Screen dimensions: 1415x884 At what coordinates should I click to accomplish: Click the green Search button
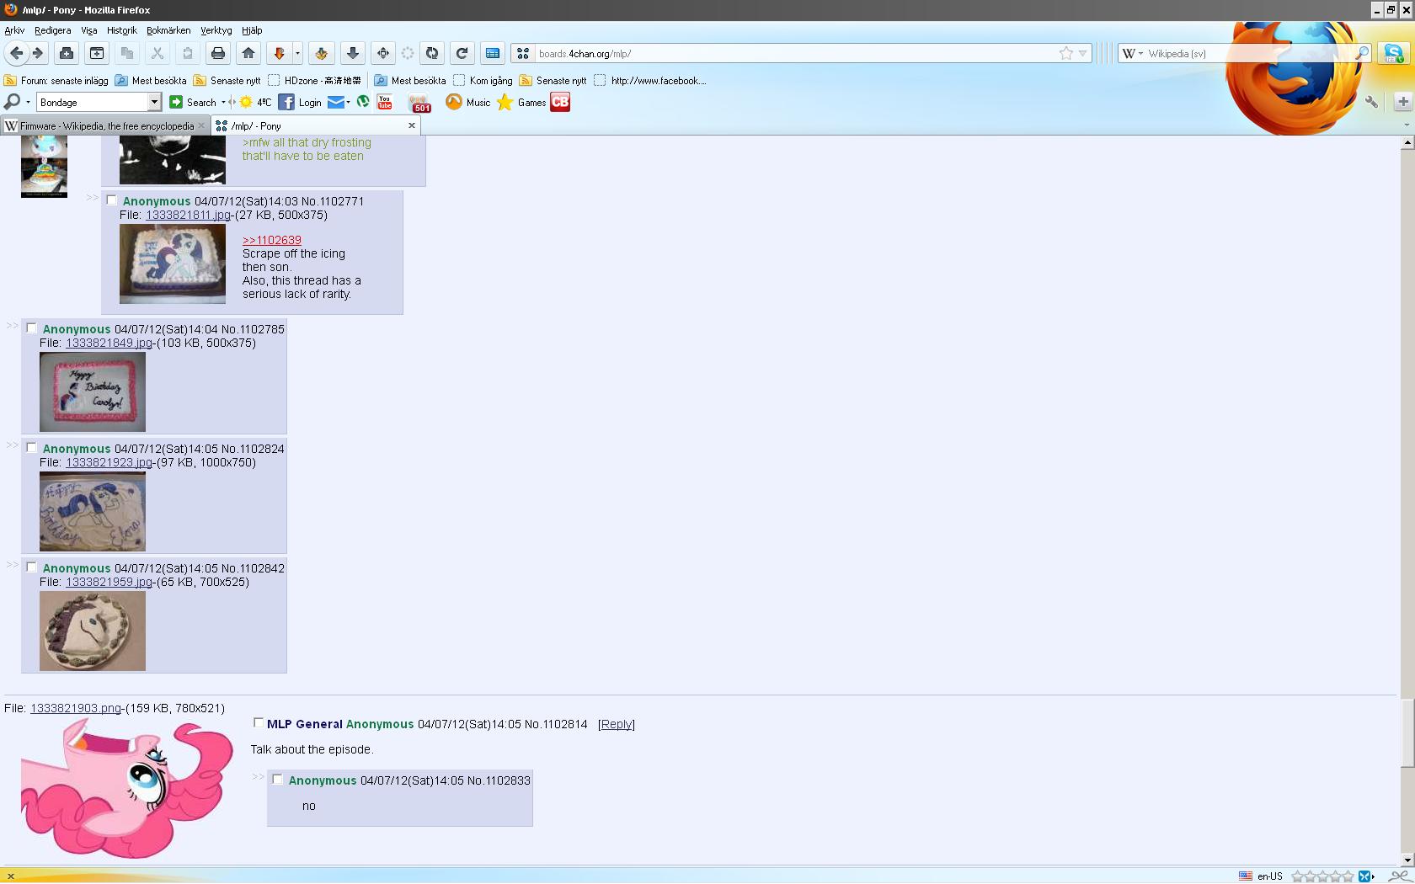coord(193,102)
